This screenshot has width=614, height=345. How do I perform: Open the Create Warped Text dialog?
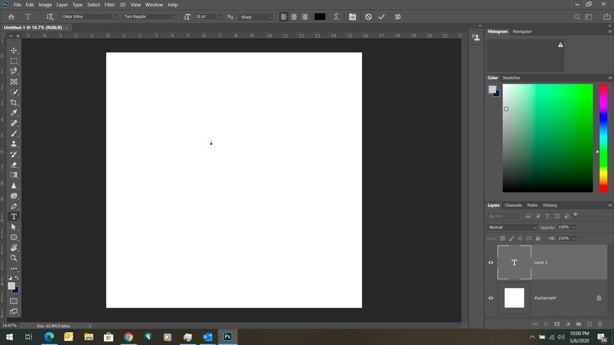(336, 17)
